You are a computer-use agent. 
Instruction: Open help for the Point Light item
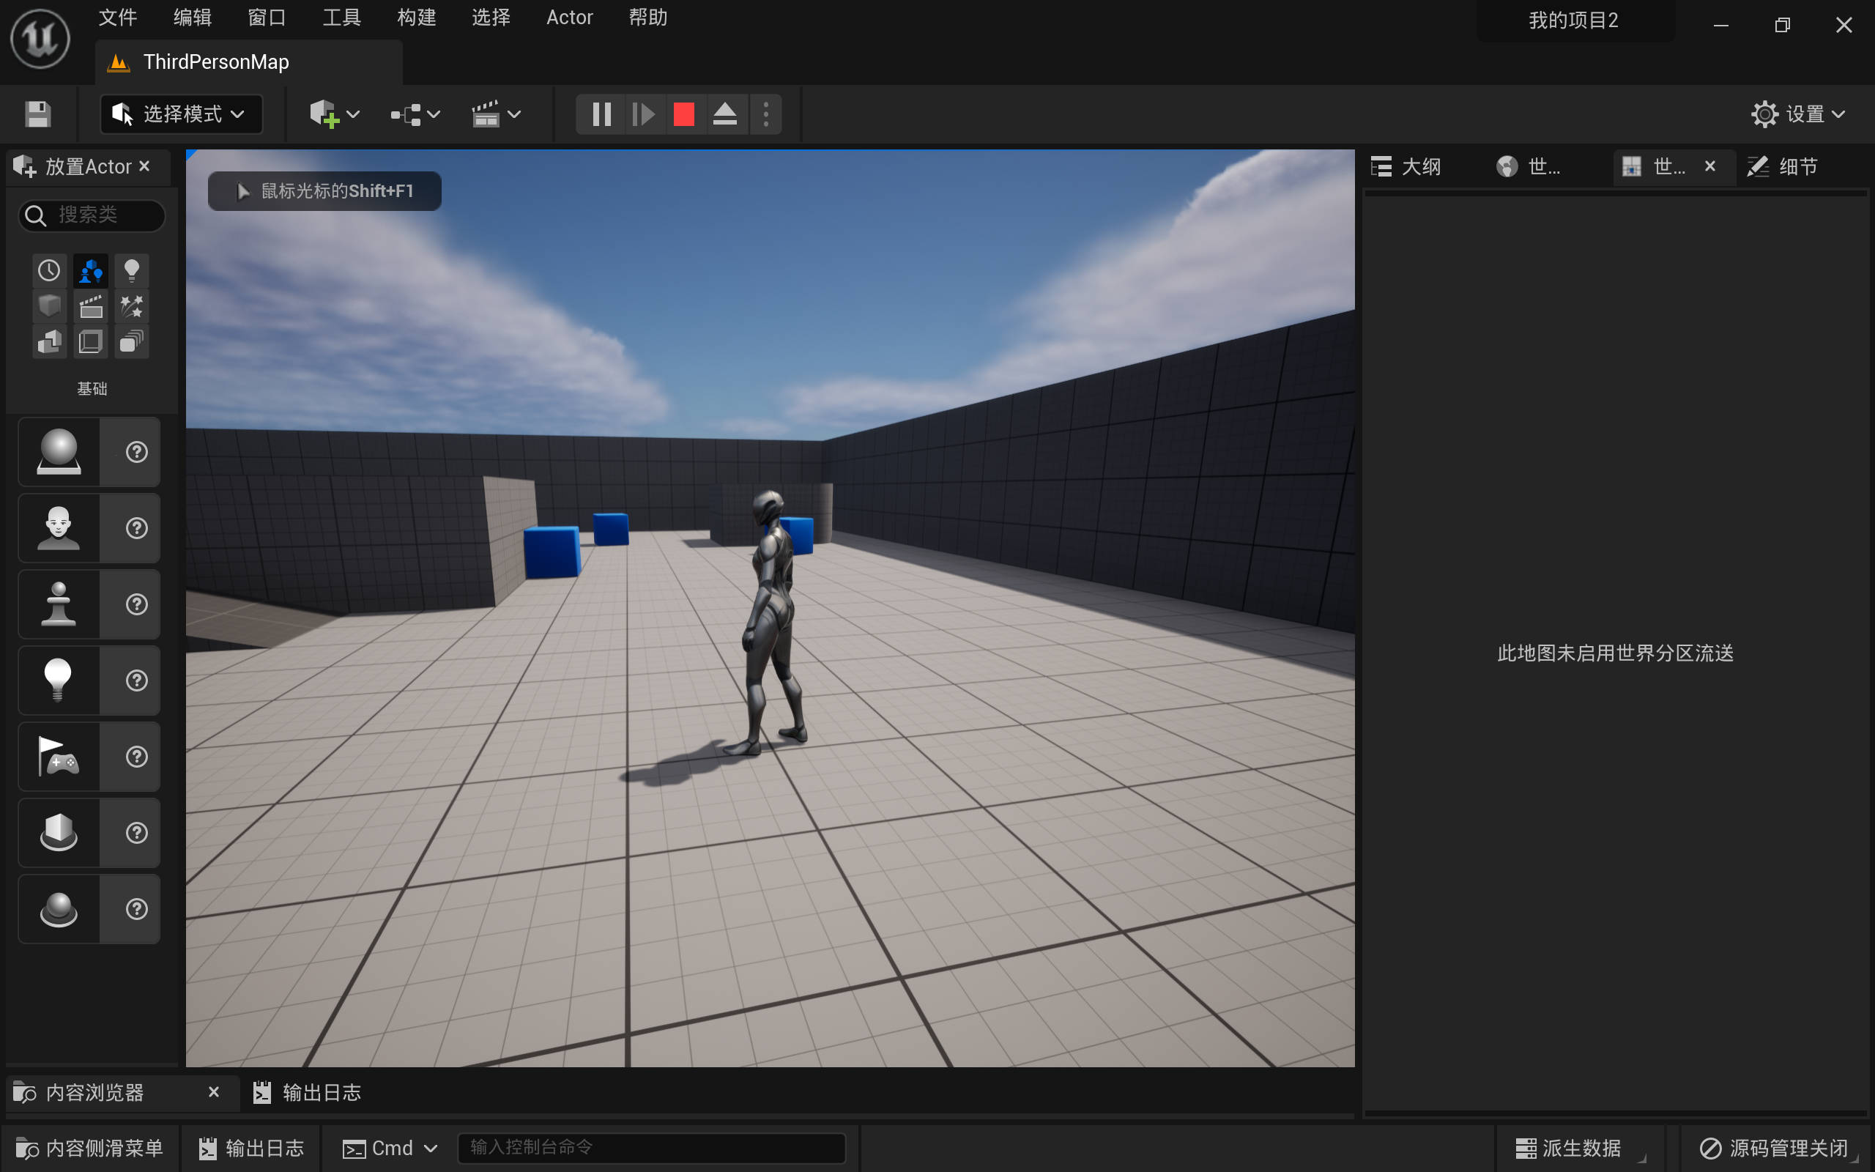137,680
